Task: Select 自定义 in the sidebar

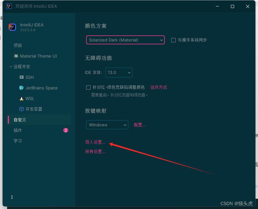Action: (x=39, y=120)
